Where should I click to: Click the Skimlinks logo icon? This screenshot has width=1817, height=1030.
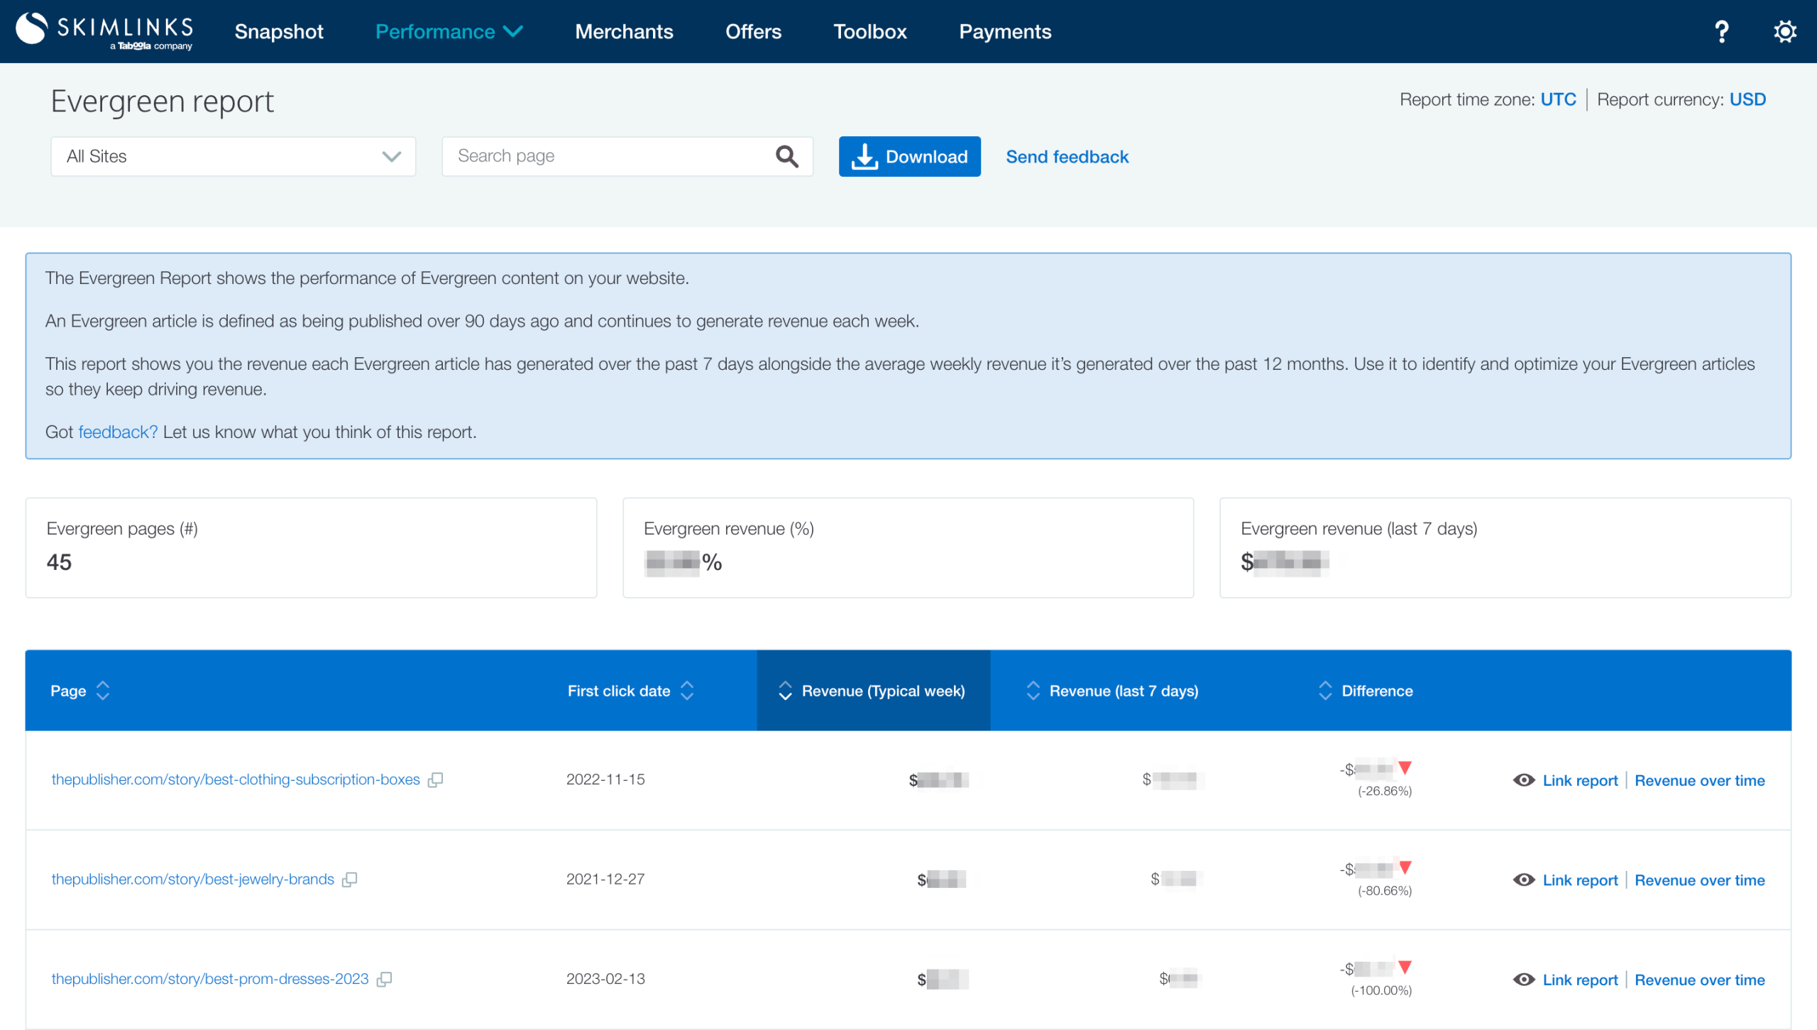31,28
